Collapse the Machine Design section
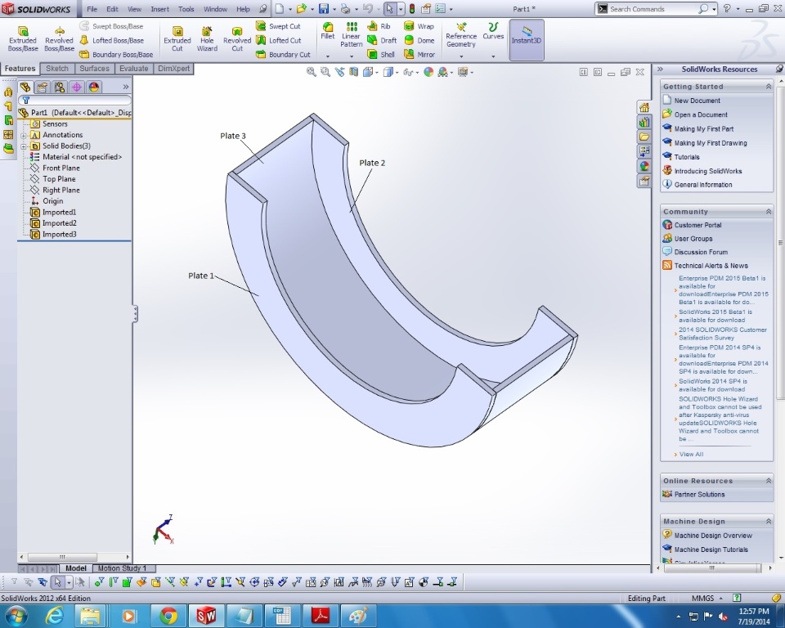The height and width of the screenshot is (628, 785). 769,522
